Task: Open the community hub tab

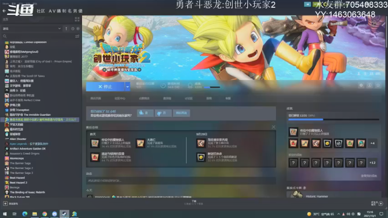Action: click(x=120, y=98)
